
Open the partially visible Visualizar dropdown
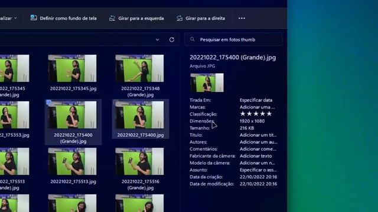tap(8, 18)
